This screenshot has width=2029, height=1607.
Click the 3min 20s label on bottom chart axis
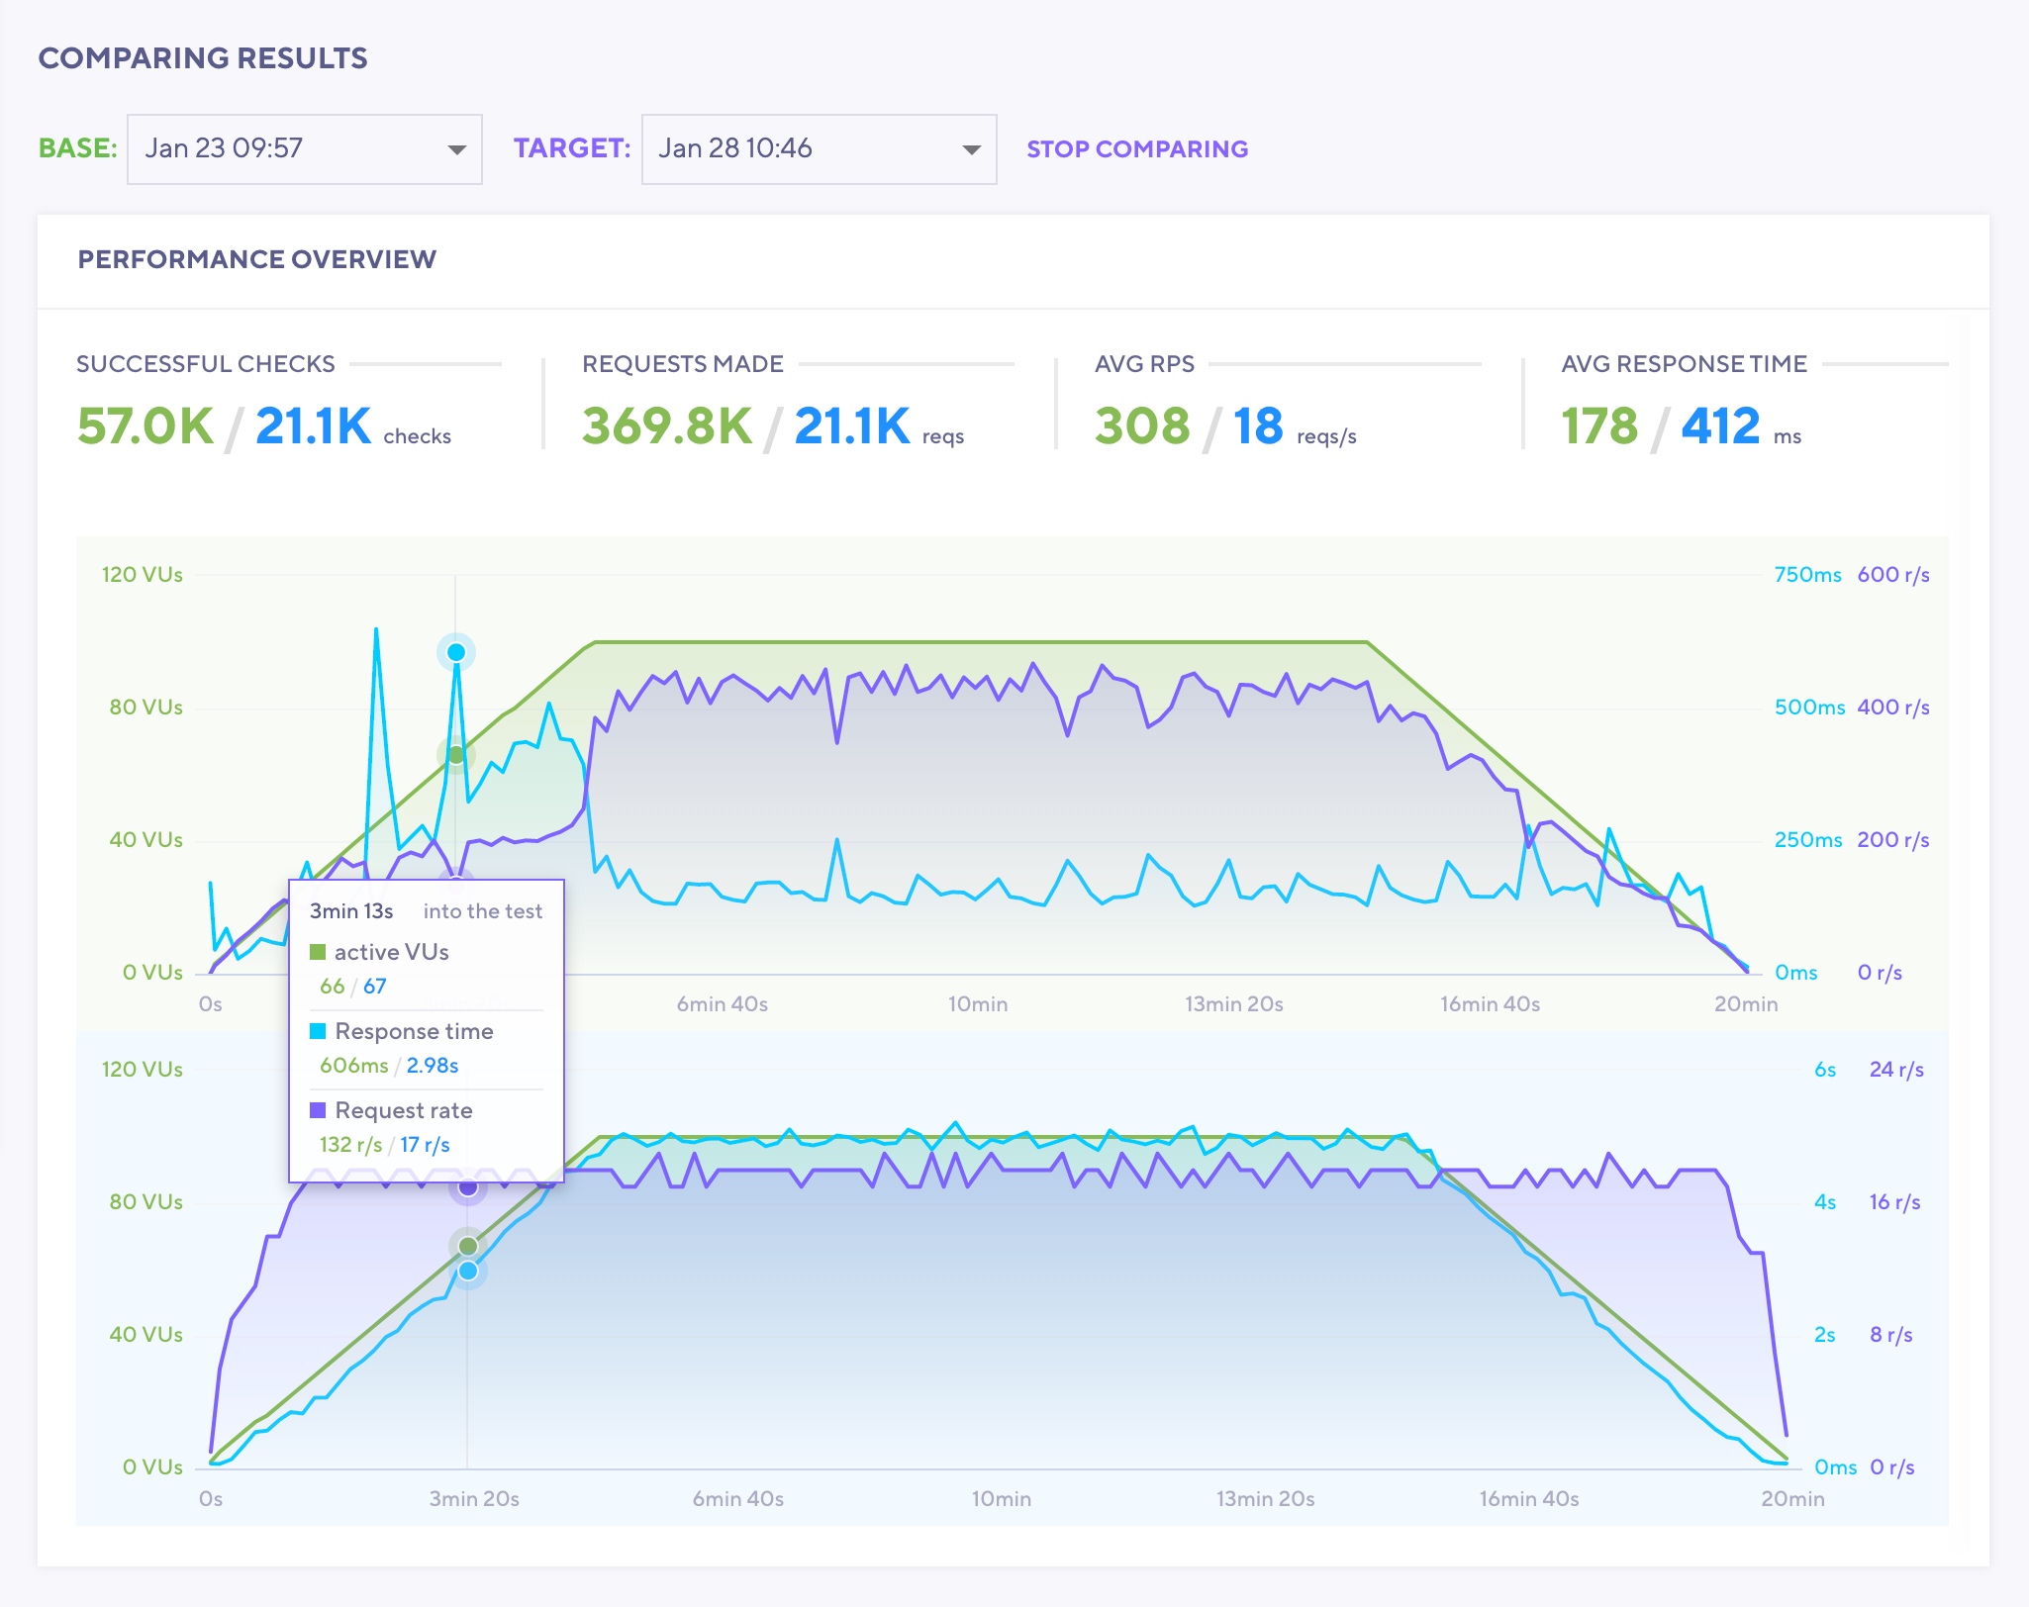(474, 1499)
